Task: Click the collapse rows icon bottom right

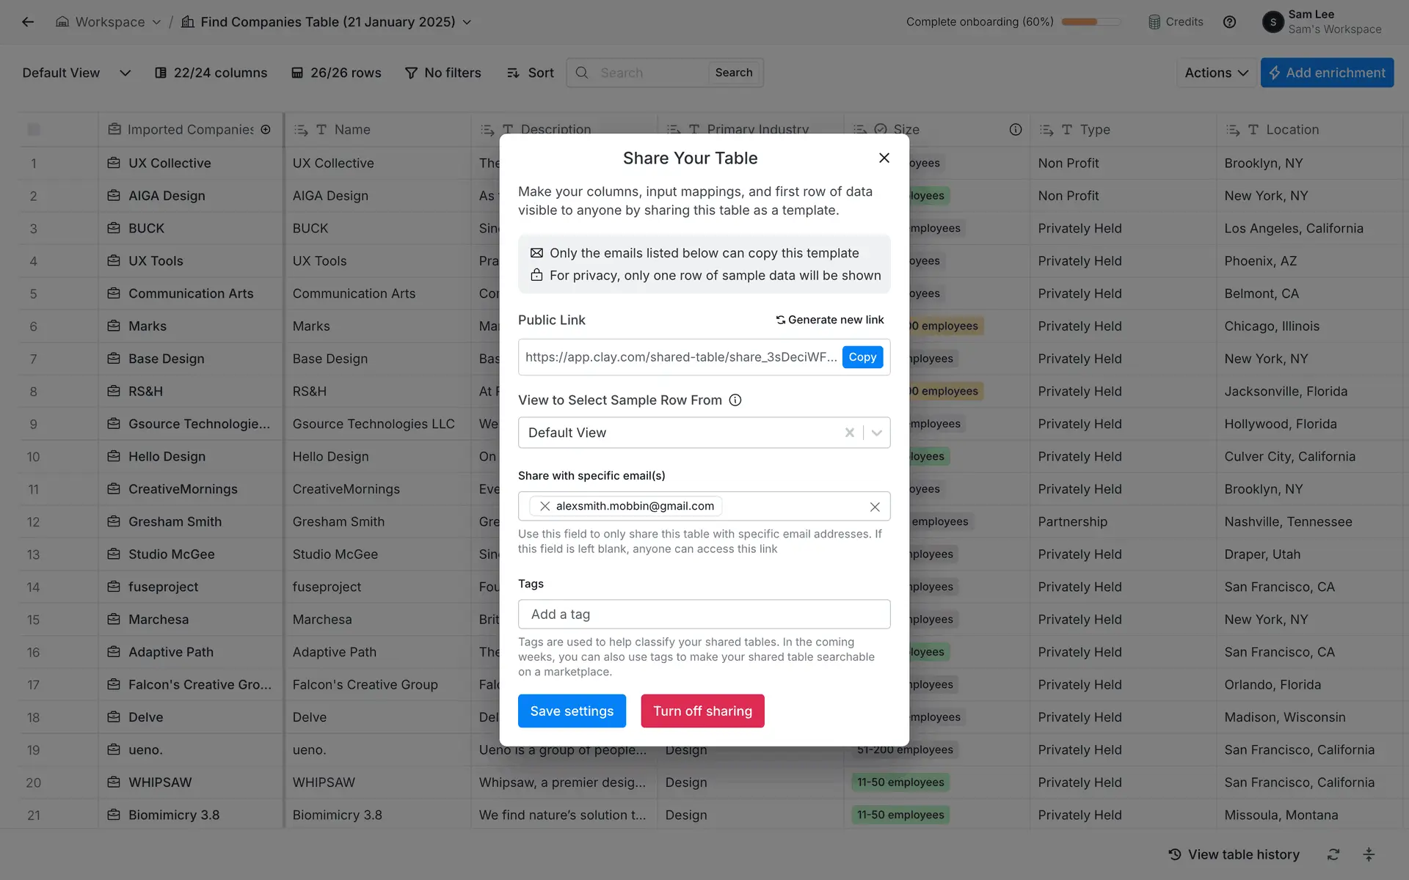Action: click(x=1369, y=854)
